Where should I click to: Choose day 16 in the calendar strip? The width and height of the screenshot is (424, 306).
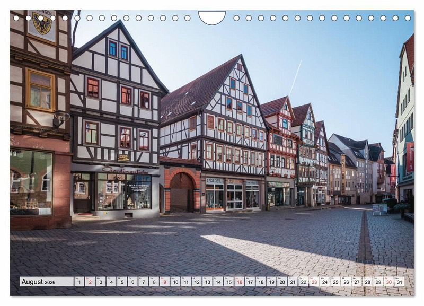click(x=239, y=282)
